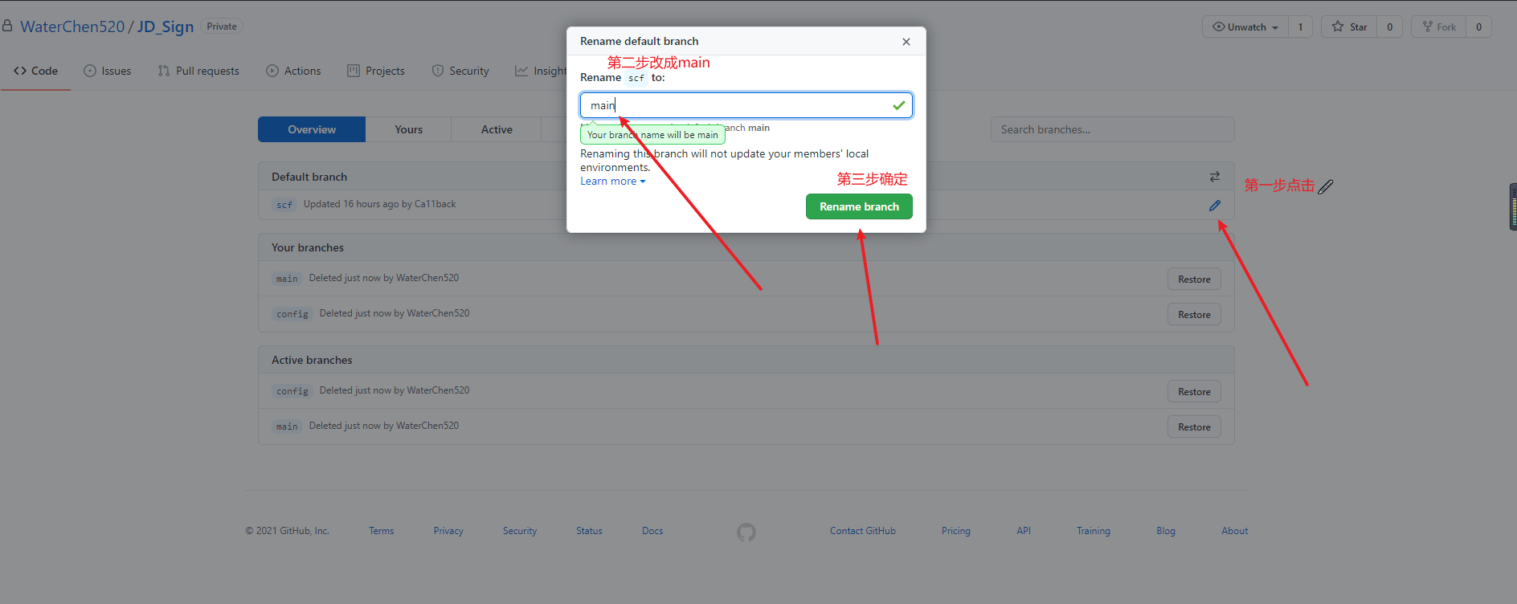This screenshot has width=1517, height=604.
Task: Close the Rename default branch dialog
Action: pos(906,42)
